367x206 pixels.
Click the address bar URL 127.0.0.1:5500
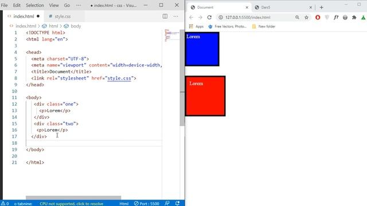tap(248, 17)
